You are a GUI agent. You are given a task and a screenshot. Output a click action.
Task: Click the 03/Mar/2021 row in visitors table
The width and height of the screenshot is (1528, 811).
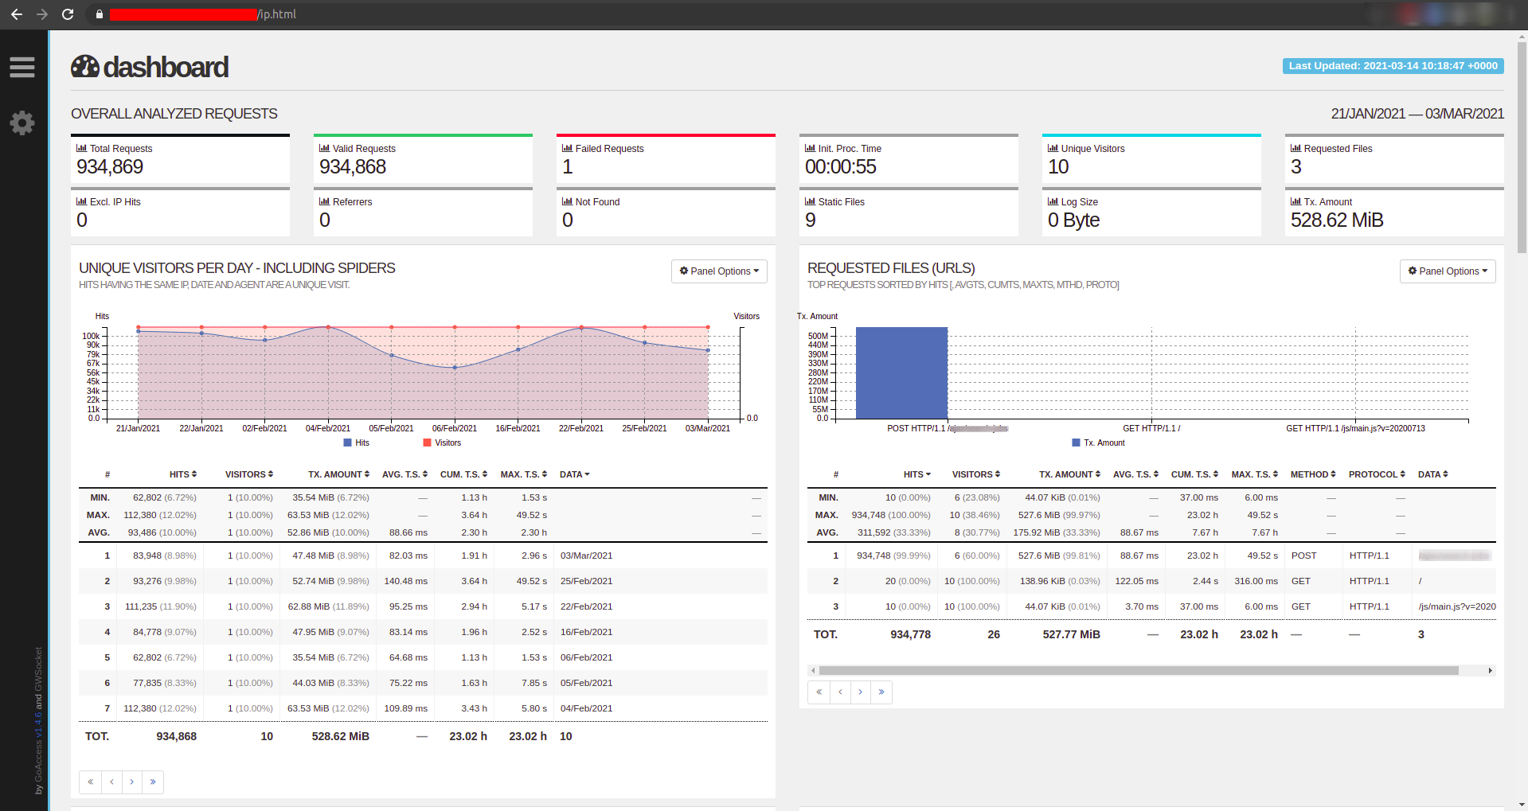pos(423,556)
